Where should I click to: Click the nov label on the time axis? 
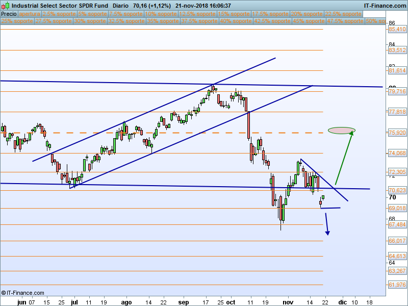288,302
